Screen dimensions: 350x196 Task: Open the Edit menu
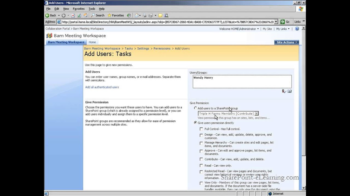[57, 9]
